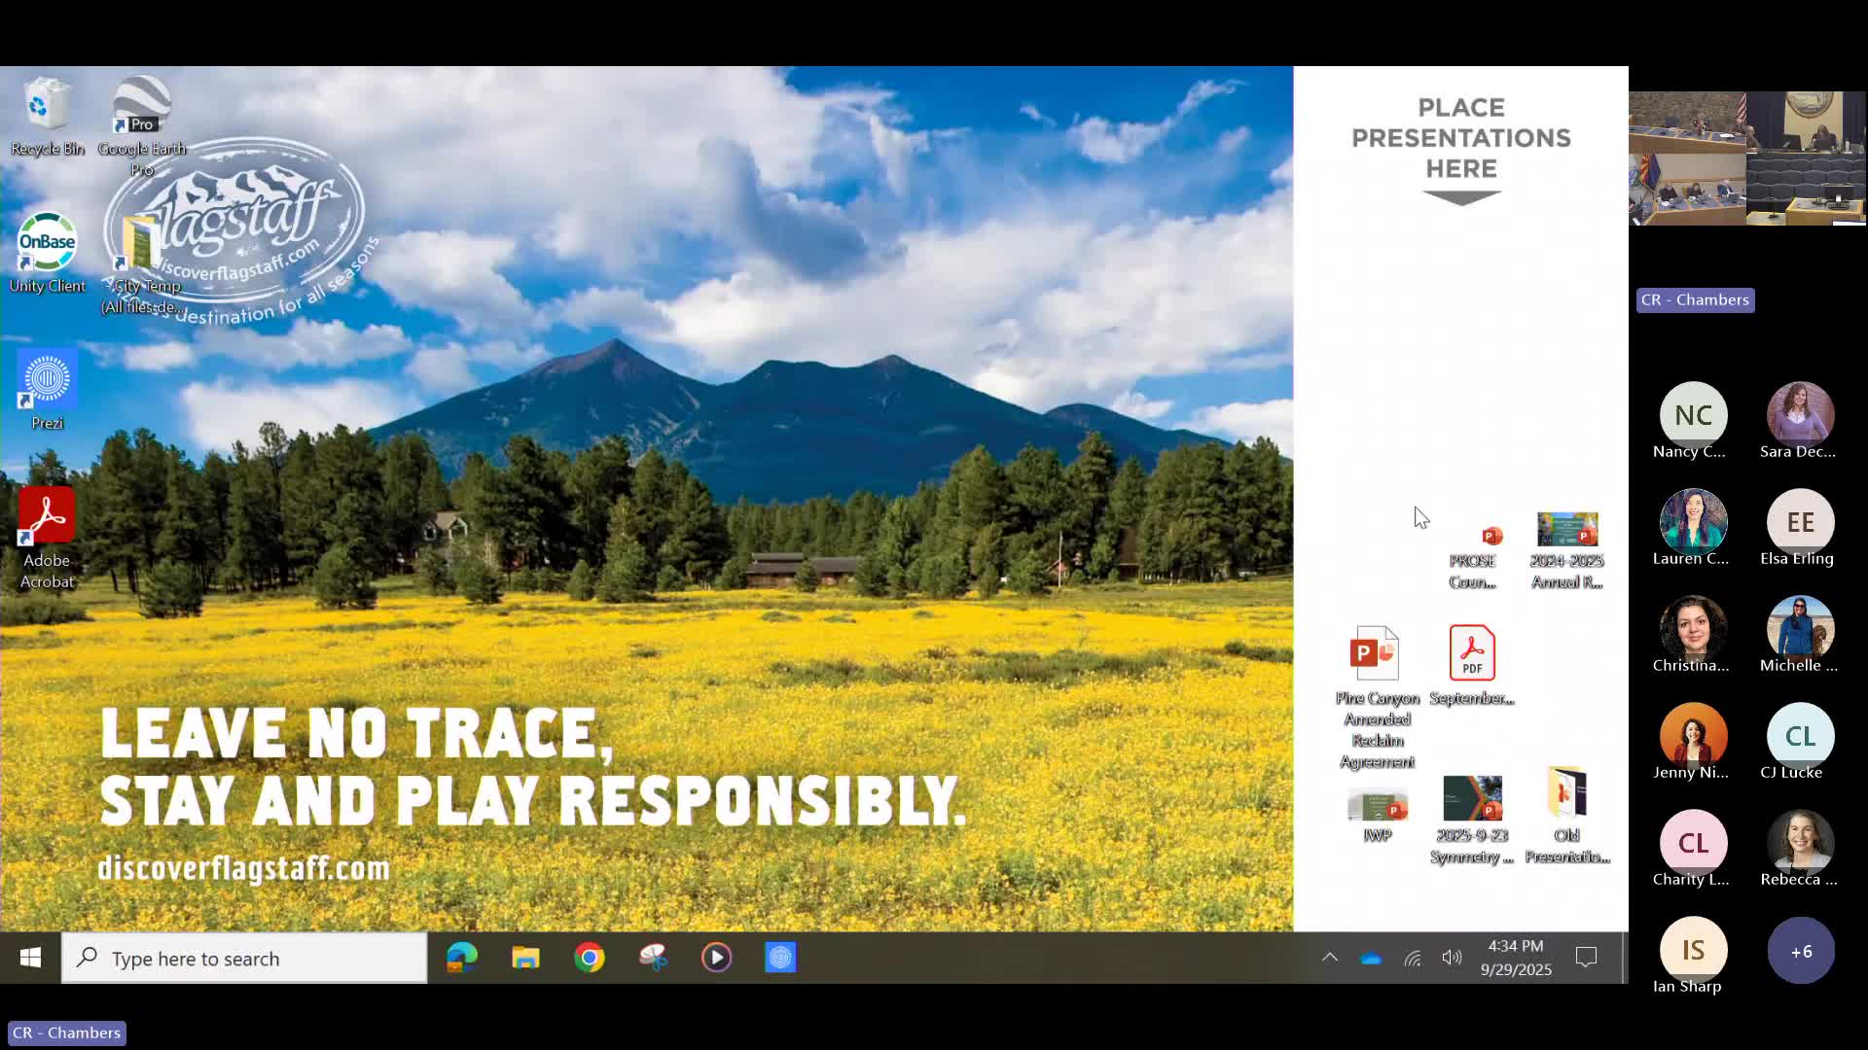Show the +6 additional participants
The width and height of the screenshot is (1868, 1050).
pos(1800,951)
